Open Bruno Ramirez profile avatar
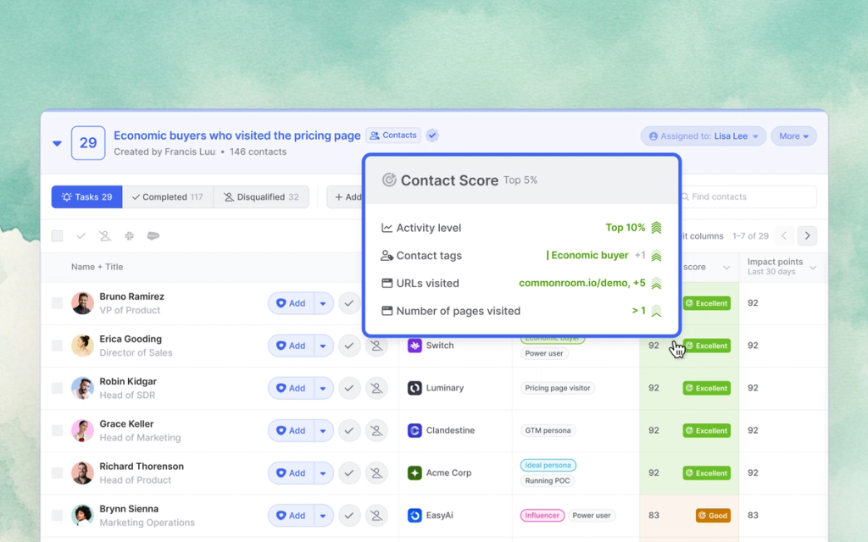 coord(82,303)
